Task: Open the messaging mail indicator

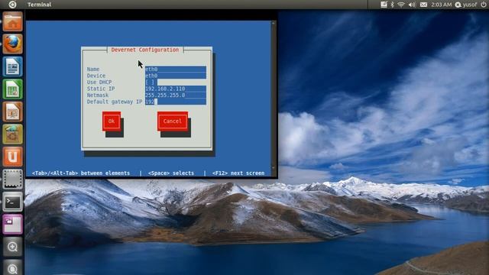Action: 423,5
